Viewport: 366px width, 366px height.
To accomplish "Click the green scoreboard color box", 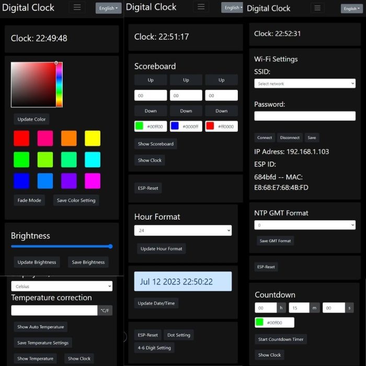I will (140, 126).
